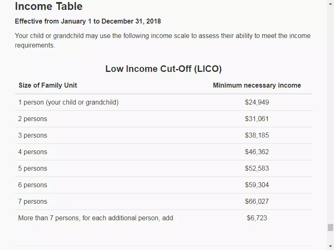Screen dimensions: 334x250
Task: Select the 2 persons row label
Action: 33,119
